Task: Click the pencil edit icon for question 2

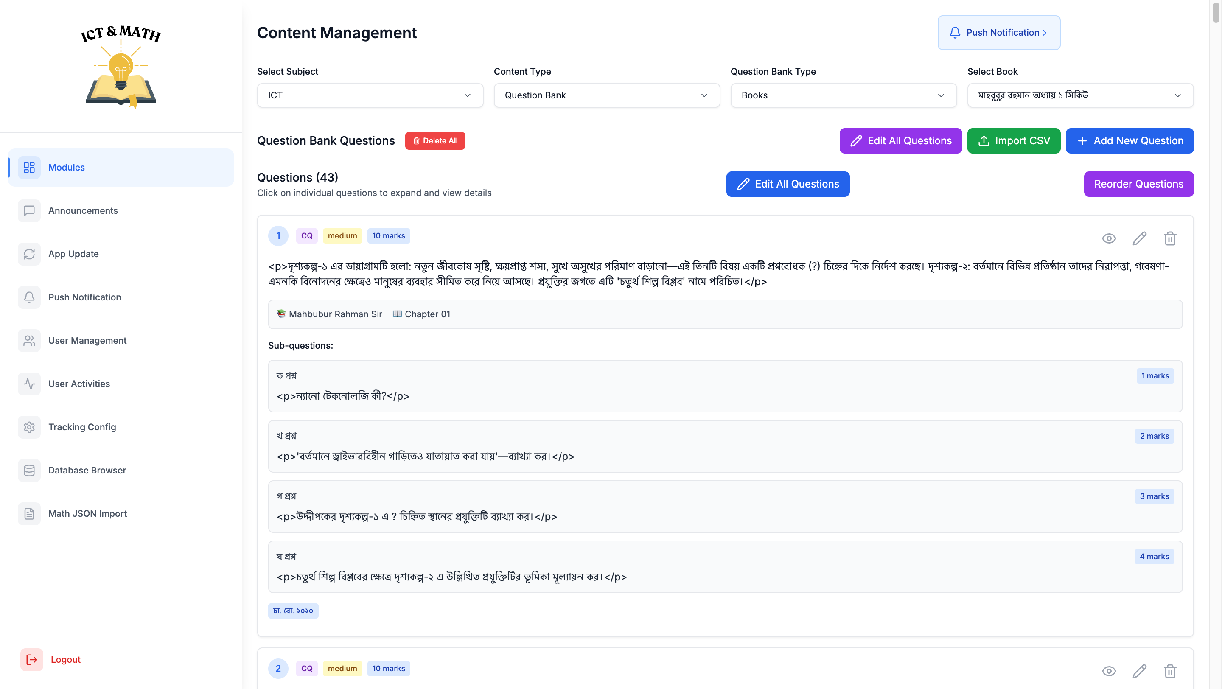Action: [1139, 671]
